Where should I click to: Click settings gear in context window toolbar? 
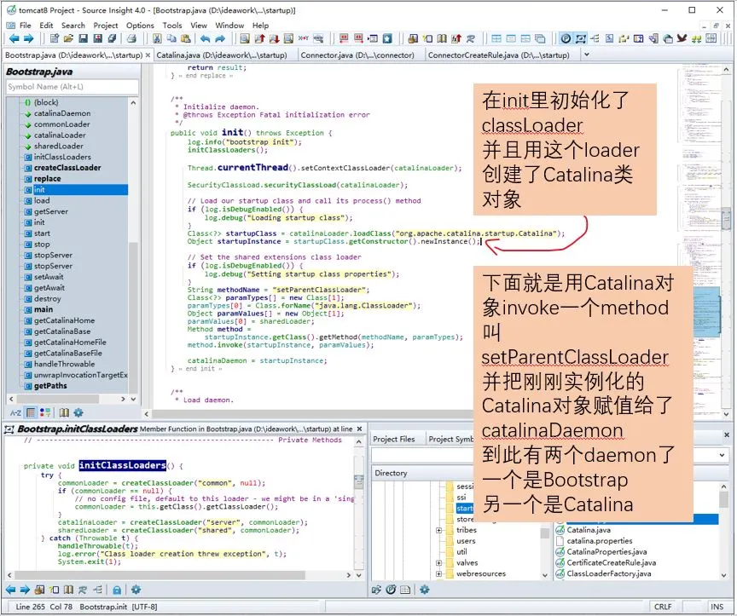coord(136,590)
